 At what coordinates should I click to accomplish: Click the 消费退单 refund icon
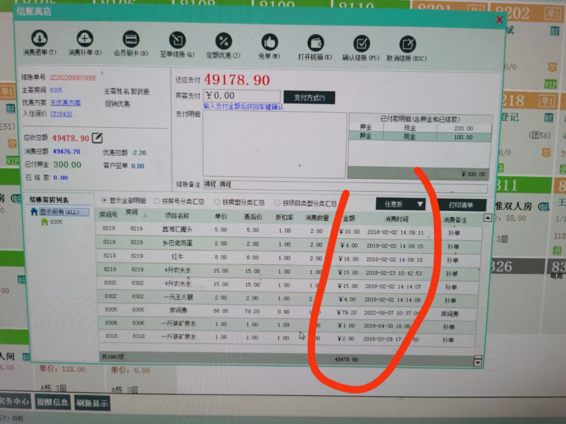click(39, 38)
